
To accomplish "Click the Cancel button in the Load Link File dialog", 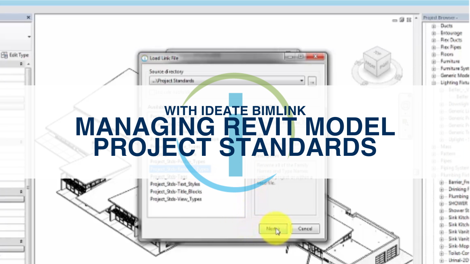I will 305,228.
